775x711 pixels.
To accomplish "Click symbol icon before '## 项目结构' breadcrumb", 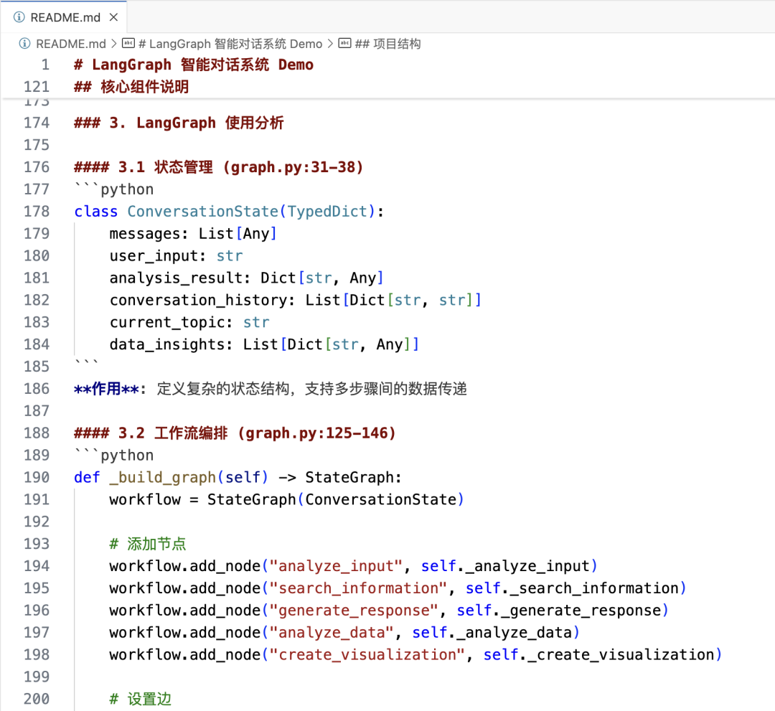I will [x=344, y=44].
